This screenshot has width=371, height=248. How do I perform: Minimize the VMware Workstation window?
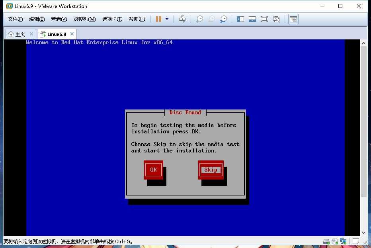click(x=322, y=6)
